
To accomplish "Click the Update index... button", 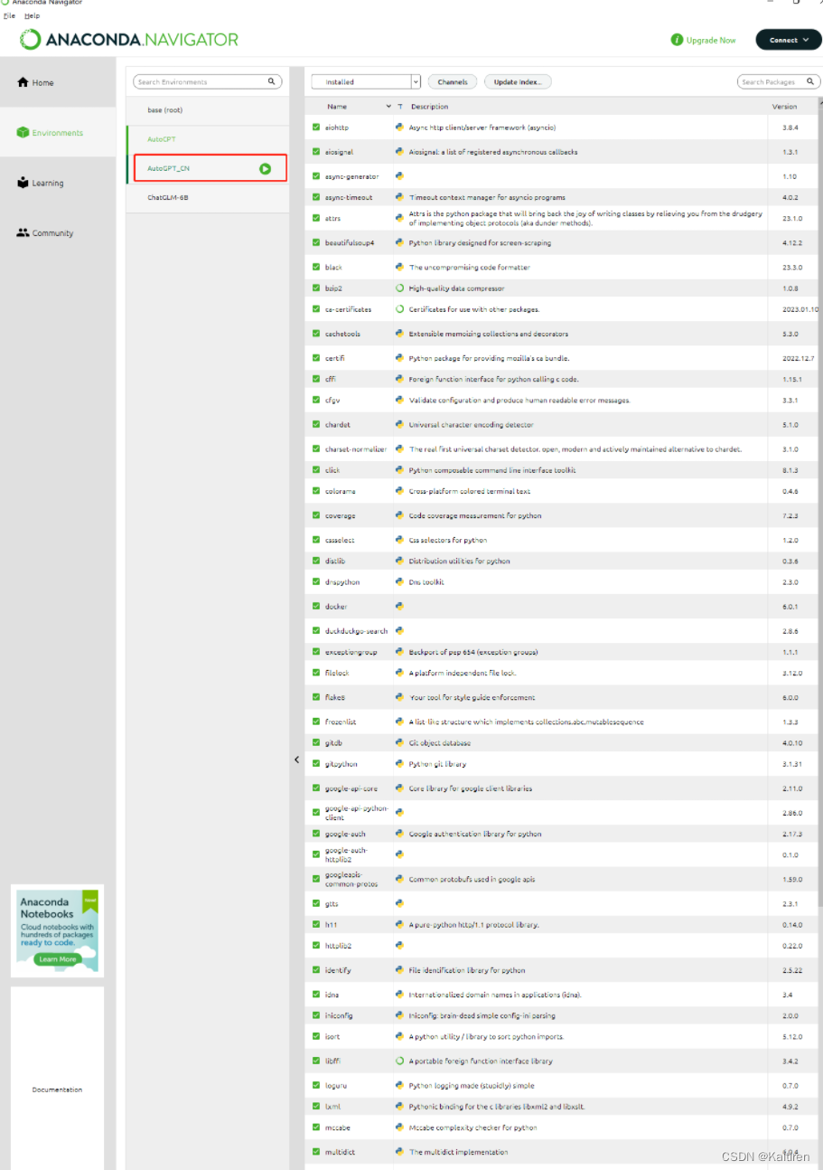I will coord(518,81).
